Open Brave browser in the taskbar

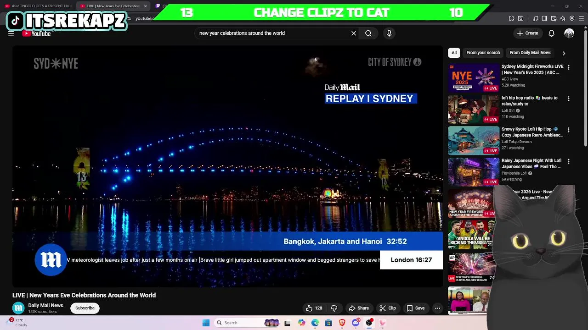(342, 323)
